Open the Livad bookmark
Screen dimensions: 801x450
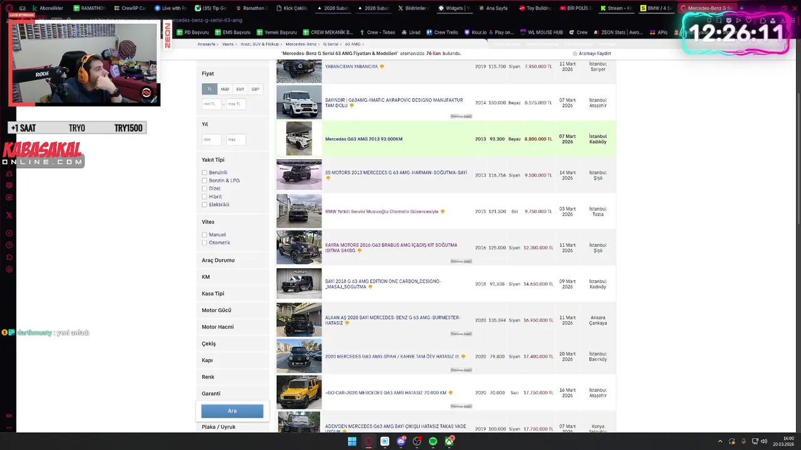tap(411, 32)
